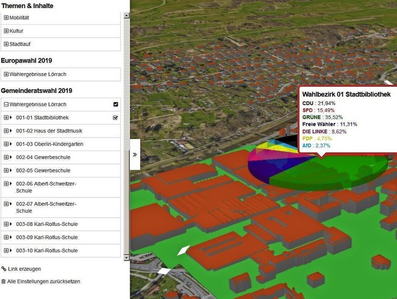Expand plus icon of 003-10 Karl-Rolfus-Schule
This screenshot has width=397, height=299.
click(6, 251)
